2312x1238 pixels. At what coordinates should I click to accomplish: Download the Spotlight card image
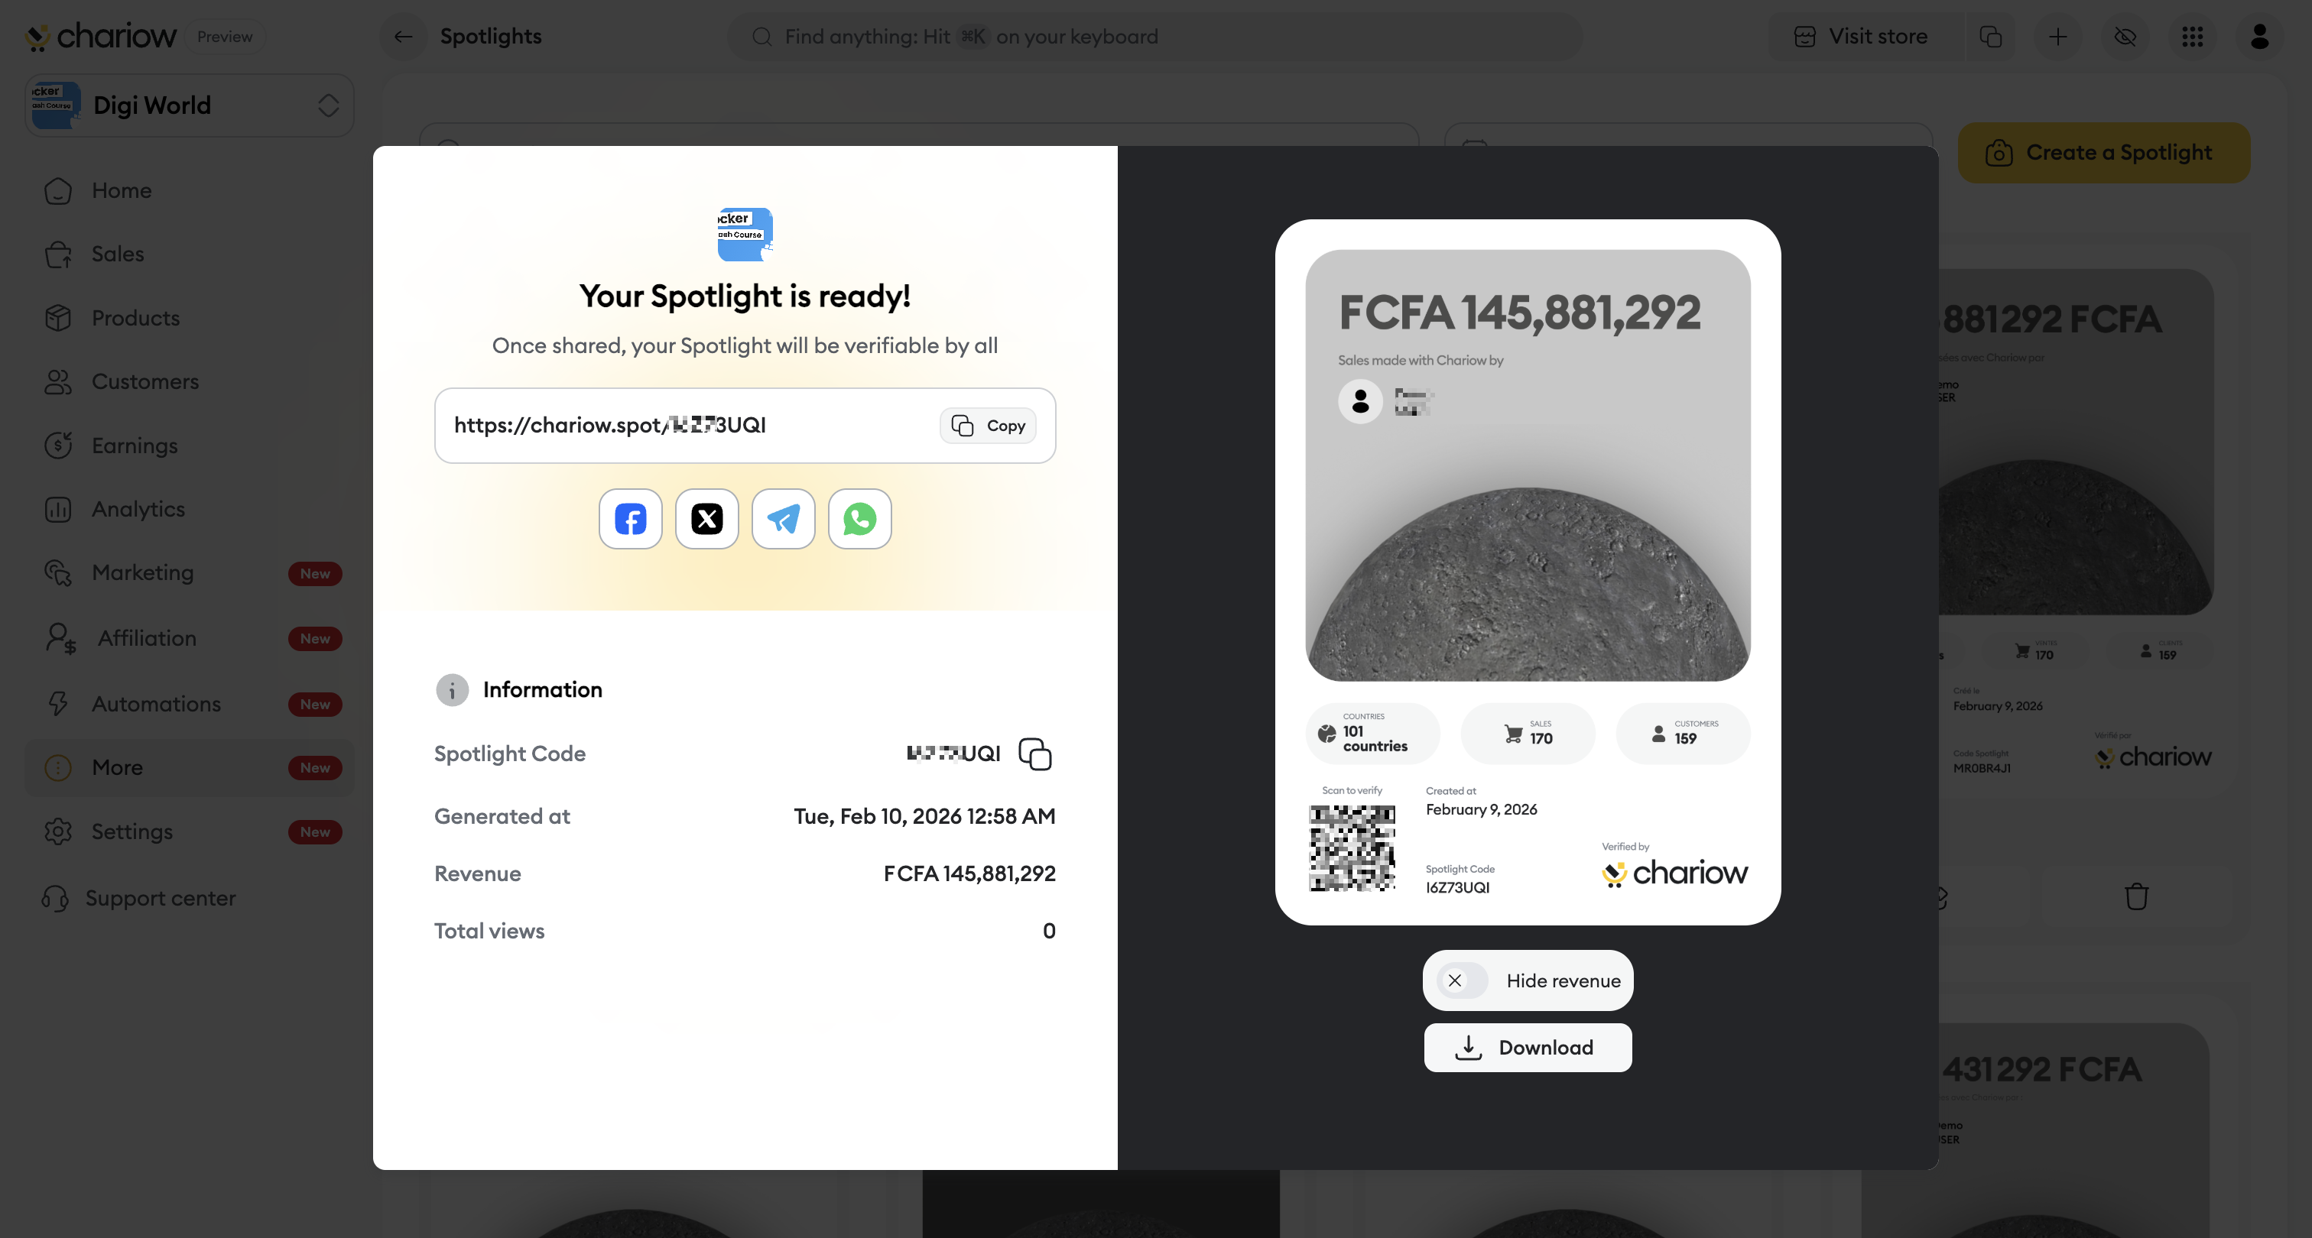pos(1528,1048)
